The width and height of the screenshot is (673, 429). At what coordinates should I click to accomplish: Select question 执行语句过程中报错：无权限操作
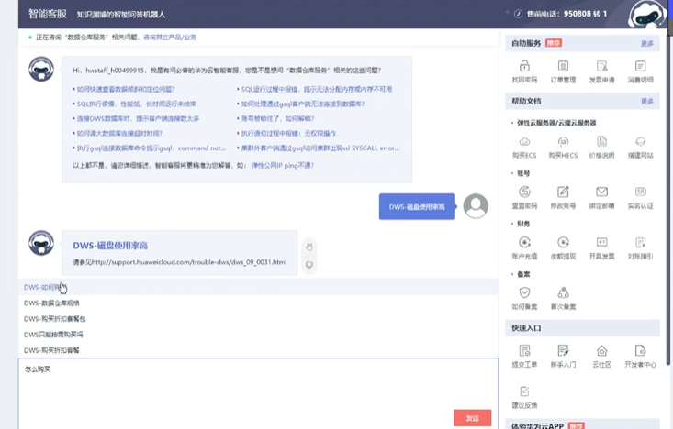click(288, 133)
